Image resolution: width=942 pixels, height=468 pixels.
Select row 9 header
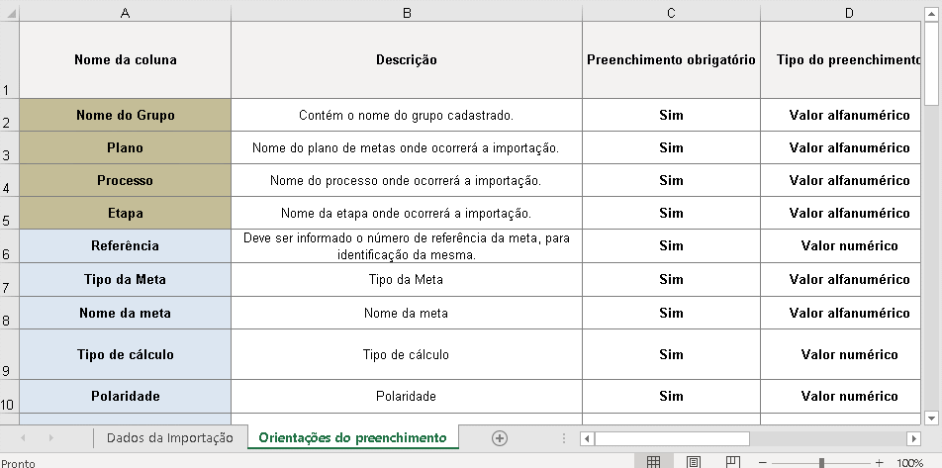(9, 354)
